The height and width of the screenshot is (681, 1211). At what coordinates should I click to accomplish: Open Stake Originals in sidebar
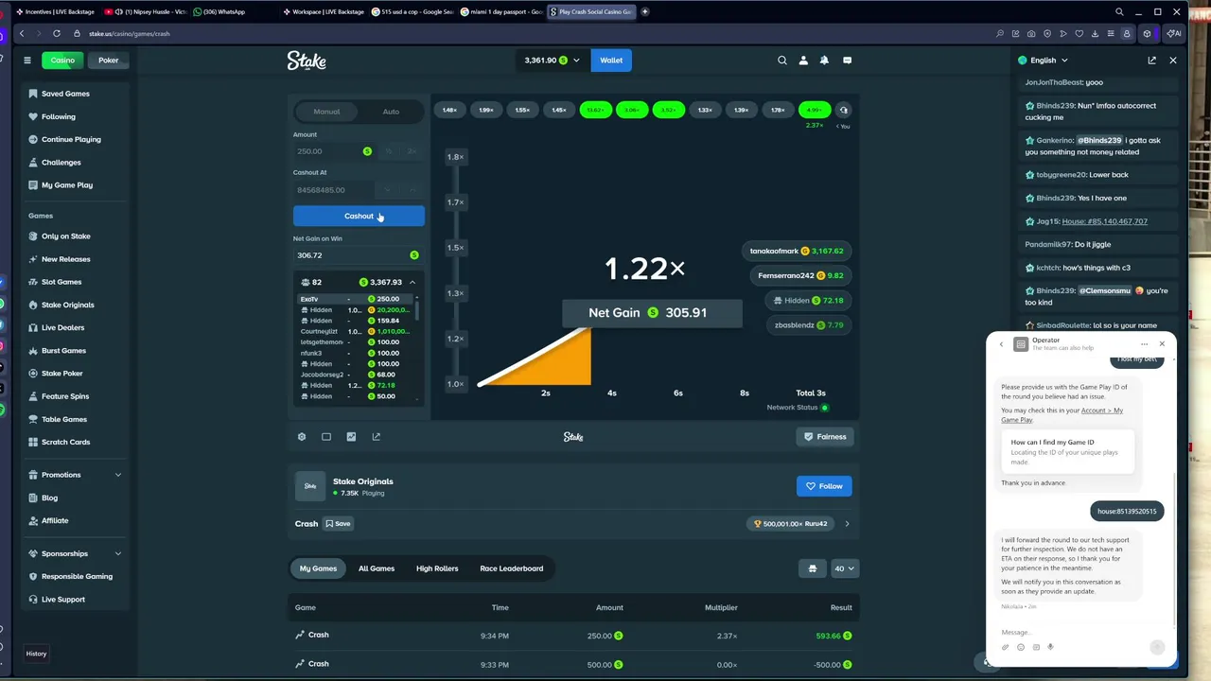[x=67, y=305]
